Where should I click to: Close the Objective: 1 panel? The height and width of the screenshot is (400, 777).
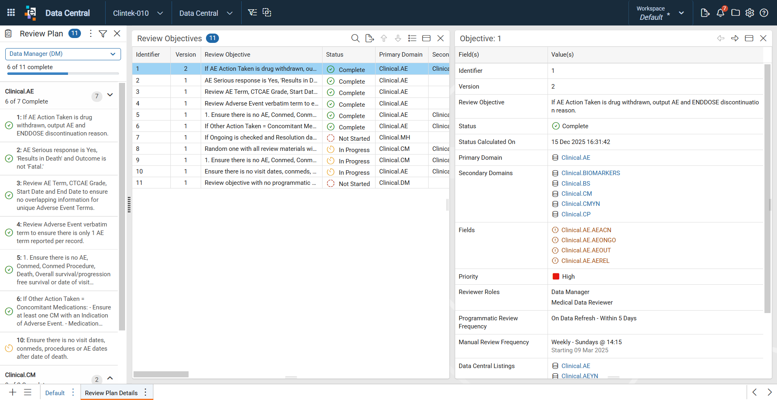click(x=763, y=38)
